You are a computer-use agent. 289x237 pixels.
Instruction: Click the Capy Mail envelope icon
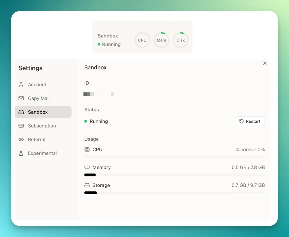click(21, 98)
